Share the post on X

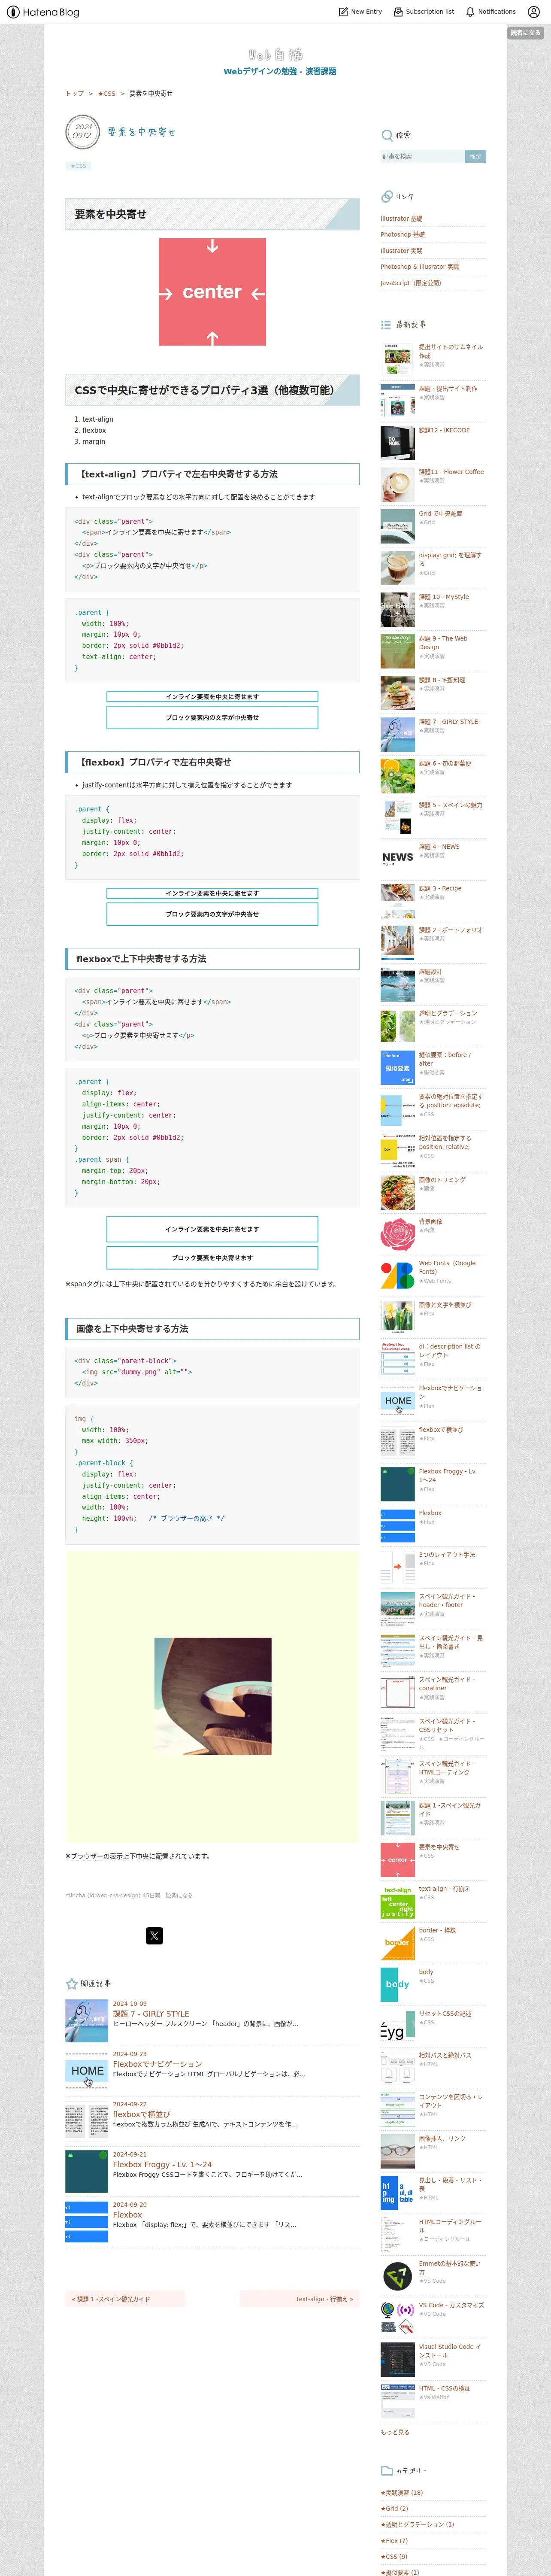click(154, 1936)
